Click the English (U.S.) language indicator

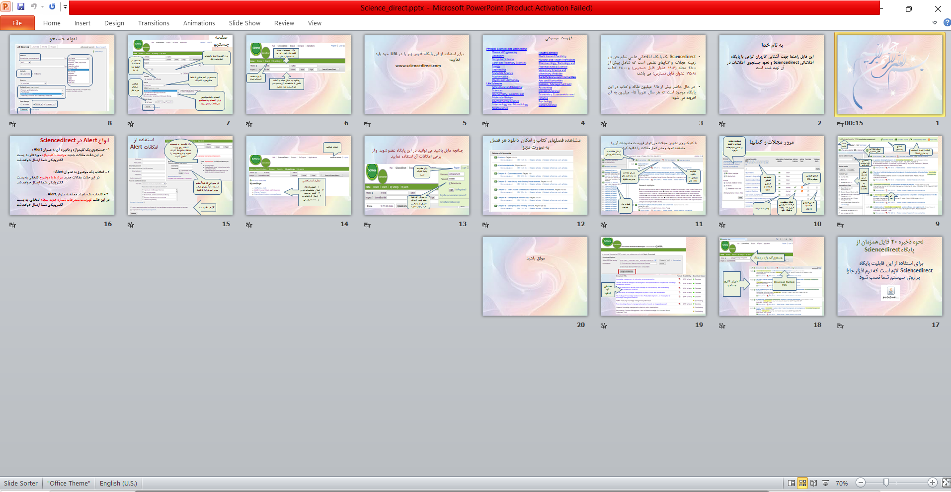tap(118, 483)
